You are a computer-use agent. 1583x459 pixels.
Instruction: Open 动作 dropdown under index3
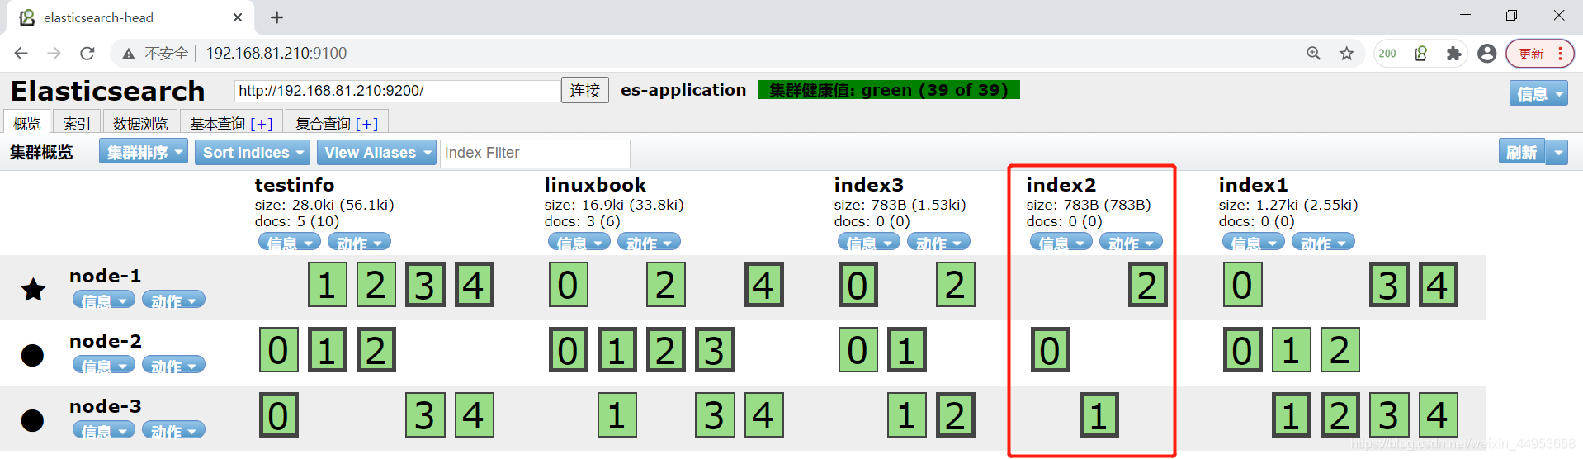tap(938, 243)
